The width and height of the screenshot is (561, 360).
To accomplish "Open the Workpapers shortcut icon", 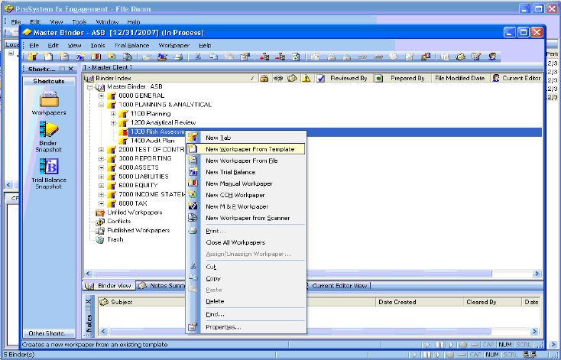I will [48, 99].
